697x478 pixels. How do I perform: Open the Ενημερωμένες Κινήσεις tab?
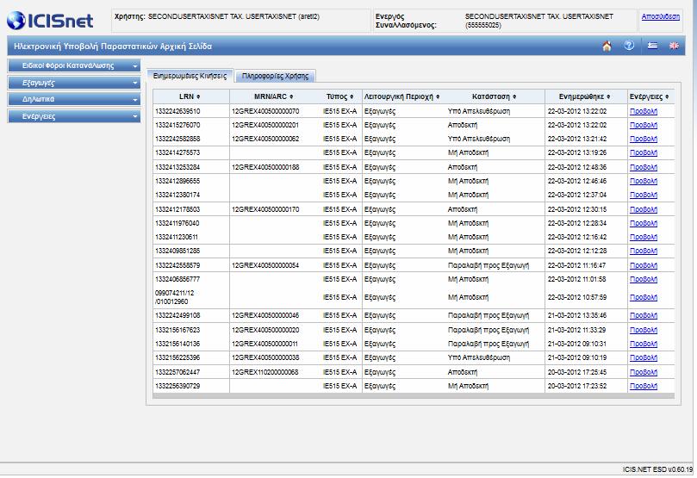point(190,76)
